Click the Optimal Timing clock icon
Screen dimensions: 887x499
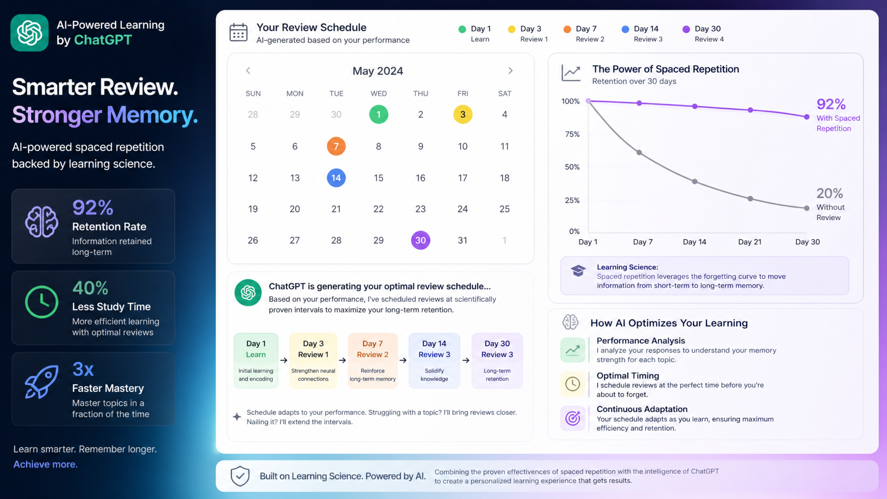573,384
